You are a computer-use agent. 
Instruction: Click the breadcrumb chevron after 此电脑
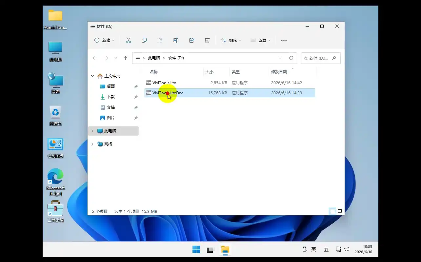(x=164, y=58)
